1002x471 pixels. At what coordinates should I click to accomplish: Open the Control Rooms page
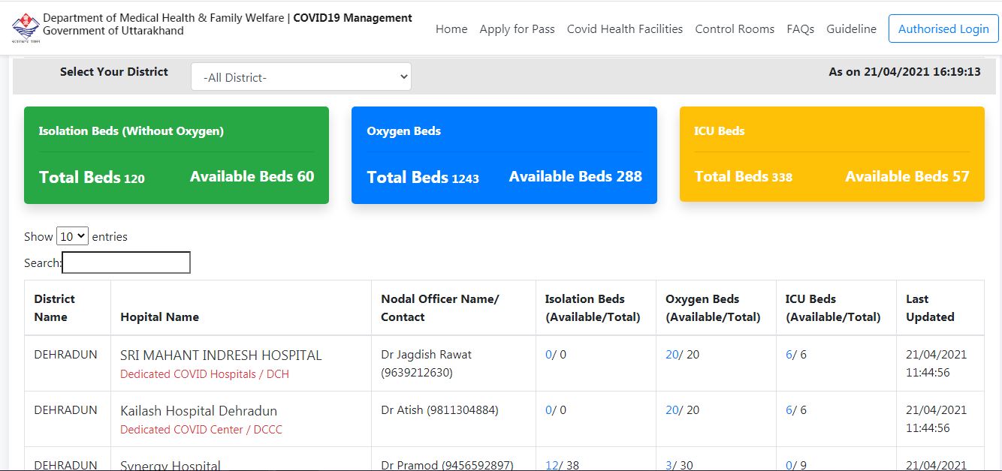point(735,29)
